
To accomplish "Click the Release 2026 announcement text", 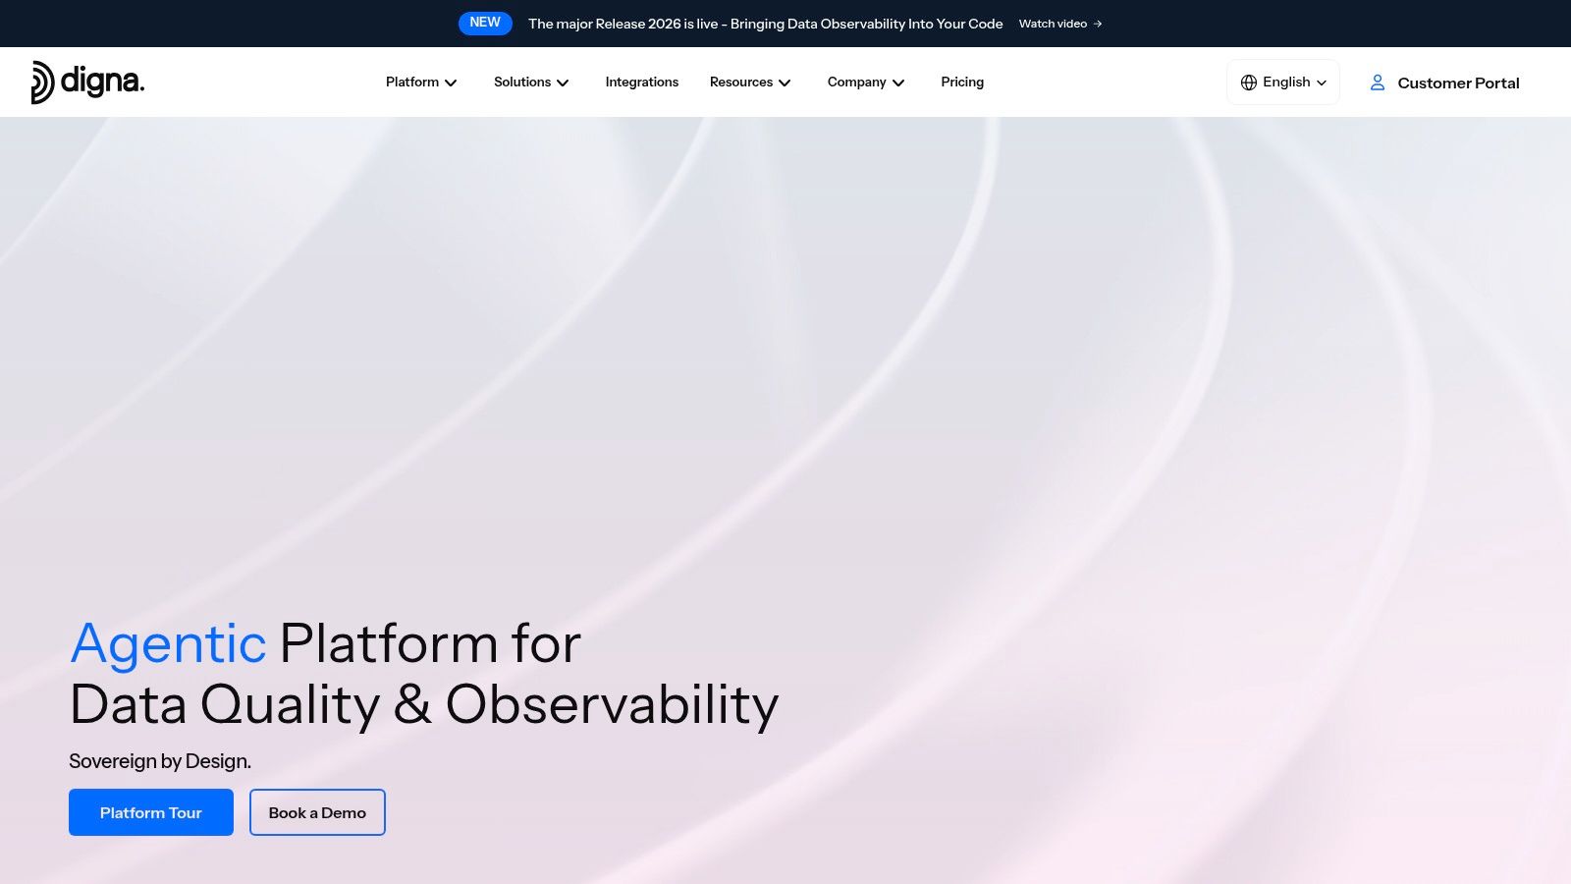I will click(x=766, y=24).
